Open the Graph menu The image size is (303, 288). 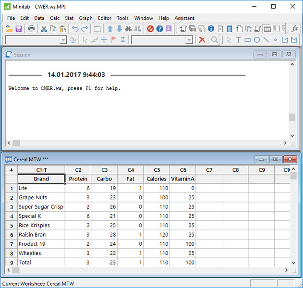[85, 18]
